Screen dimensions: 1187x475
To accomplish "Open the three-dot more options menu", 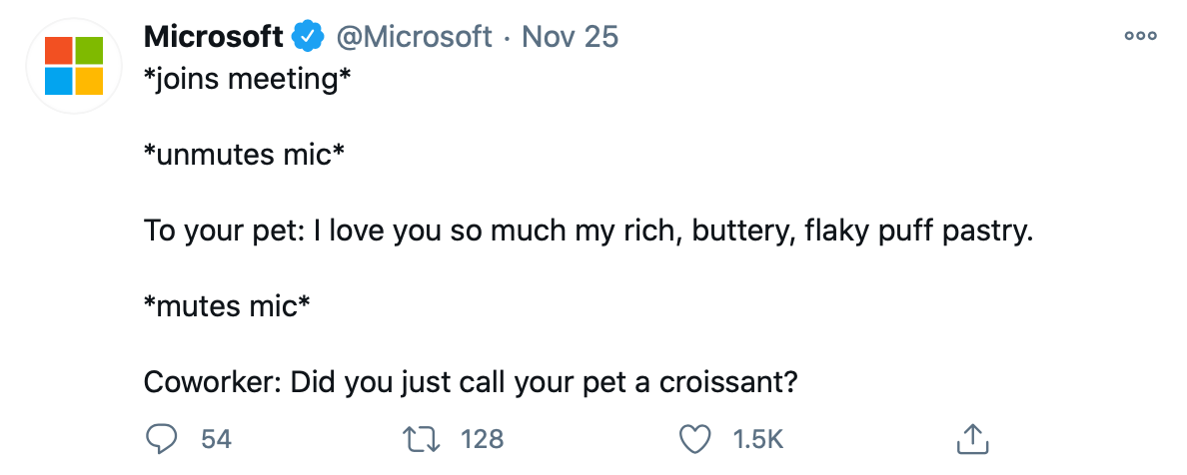I will 1140,36.
